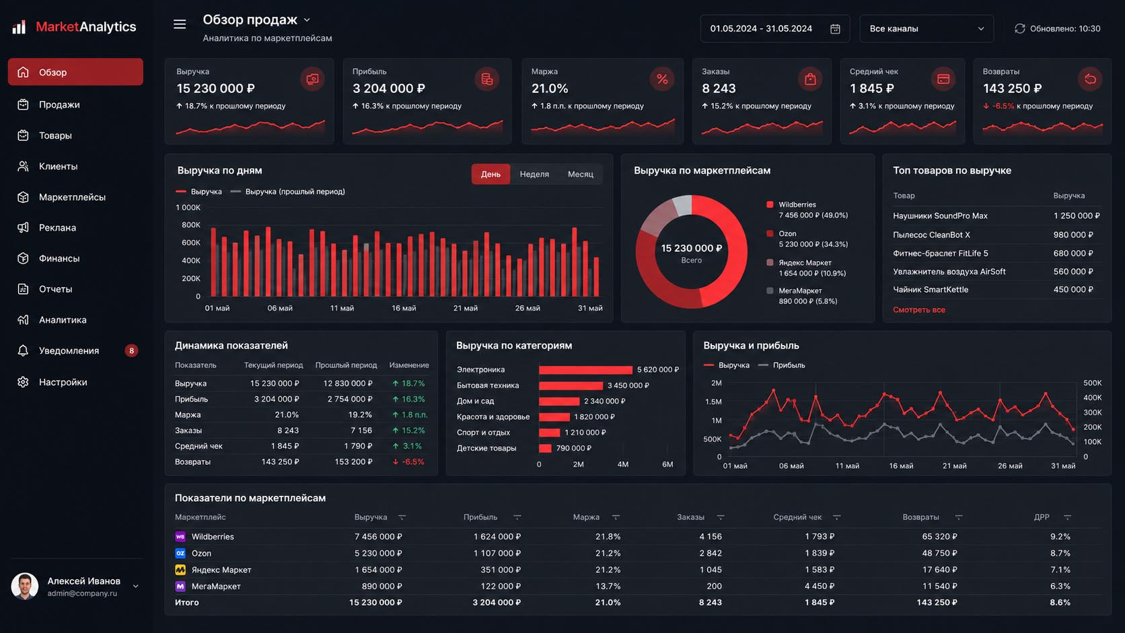This screenshot has width=1125, height=633.
Task: Select Пылесос CleanBot X product row
Action: [x=996, y=235]
